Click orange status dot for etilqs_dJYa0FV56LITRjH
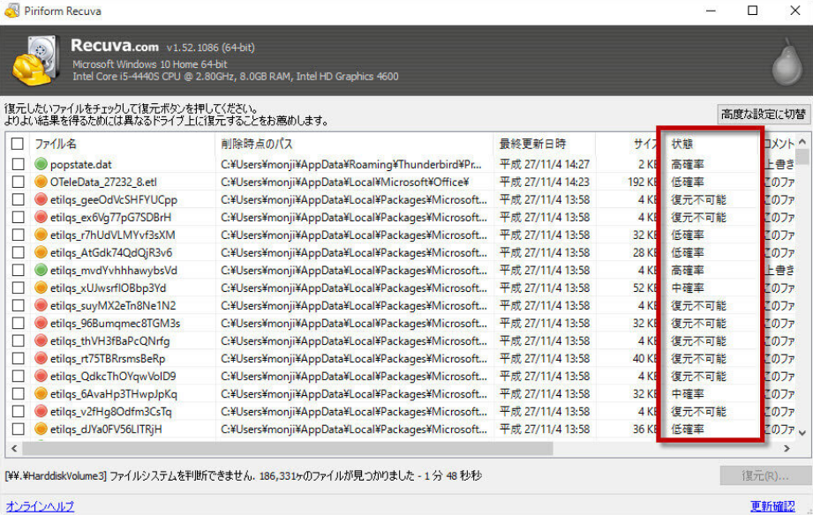This screenshot has height=515, width=813. [x=41, y=429]
